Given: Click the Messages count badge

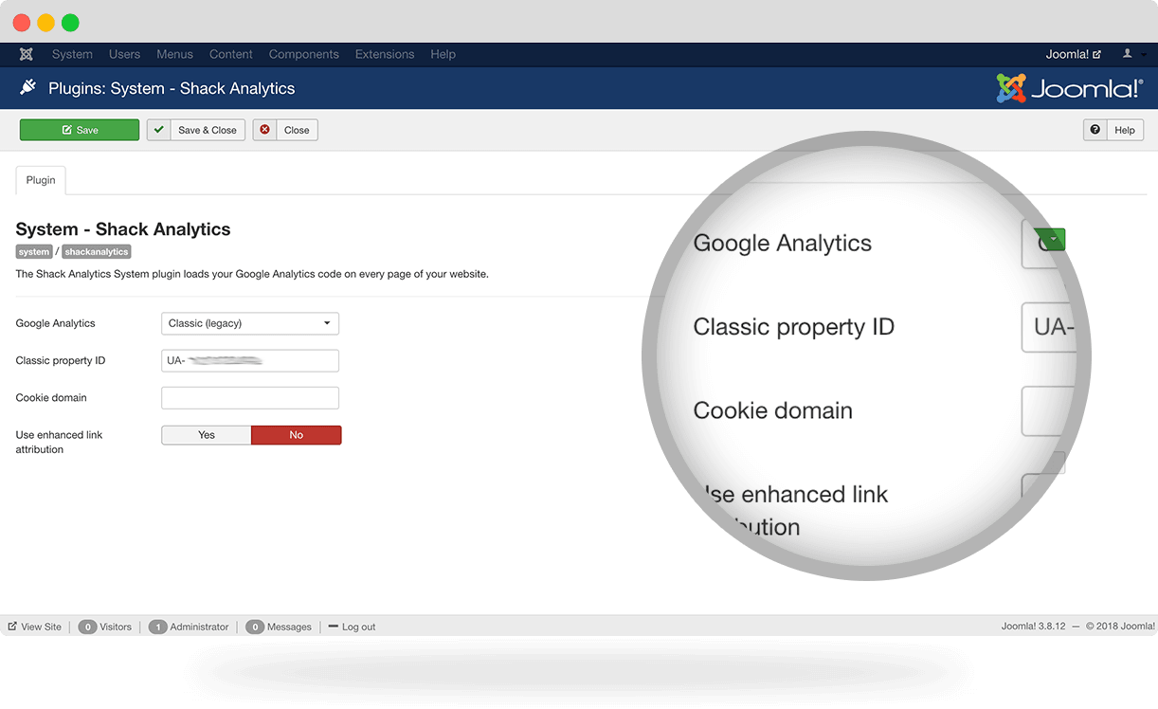Looking at the screenshot, I should click(x=255, y=627).
